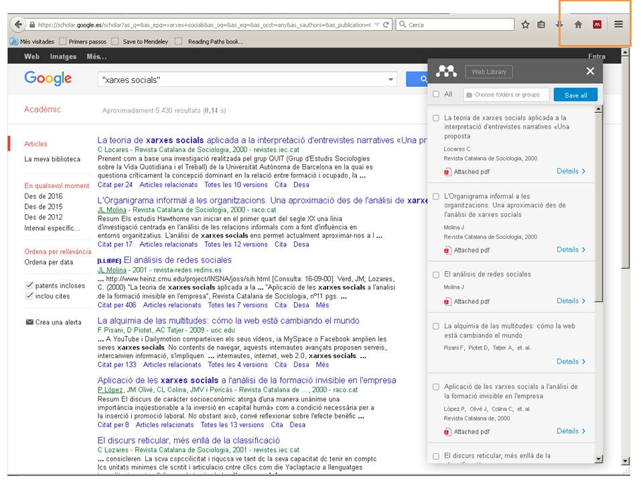Open Citat per 406 link
This screenshot has width=643, height=482.
[117, 305]
